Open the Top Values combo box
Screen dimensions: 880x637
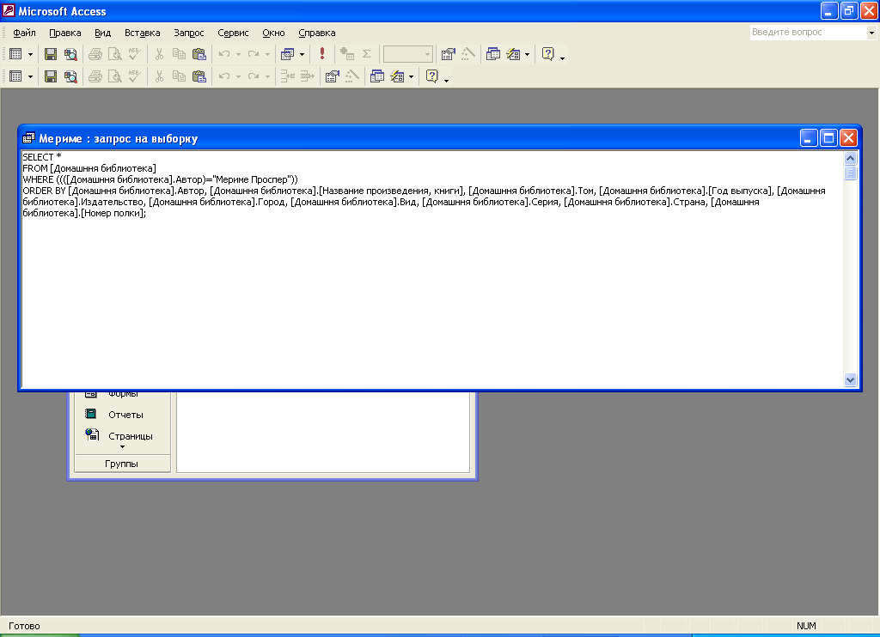click(x=408, y=54)
